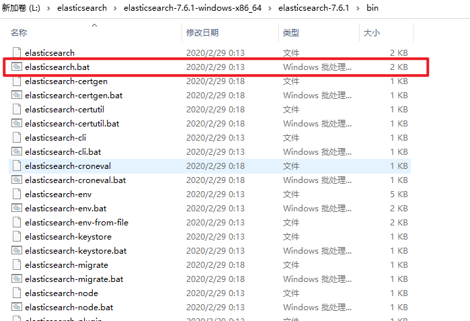The height and width of the screenshot is (321, 470).
Task: Select file name elasticsearch-keystore
Action: [x=68, y=237]
